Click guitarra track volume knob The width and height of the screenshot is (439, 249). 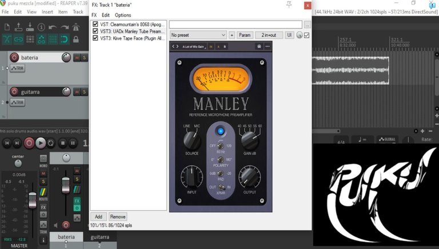[x=66, y=92]
